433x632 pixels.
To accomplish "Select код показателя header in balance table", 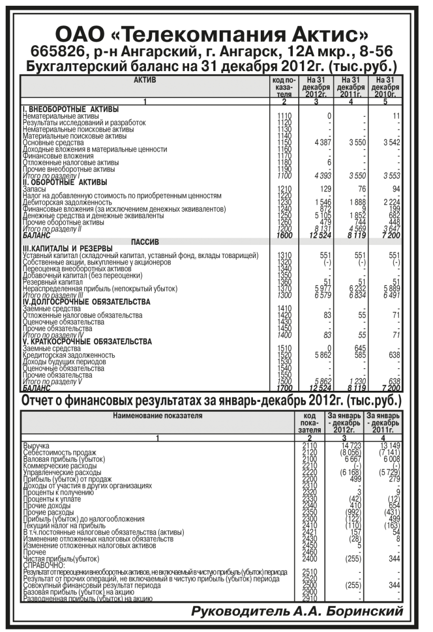I will pos(283,86).
